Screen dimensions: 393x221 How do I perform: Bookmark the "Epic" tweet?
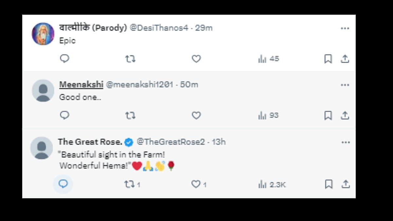(x=328, y=59)
